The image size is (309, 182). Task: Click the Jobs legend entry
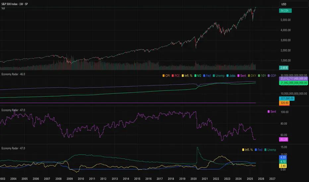(x=231, y=76)
